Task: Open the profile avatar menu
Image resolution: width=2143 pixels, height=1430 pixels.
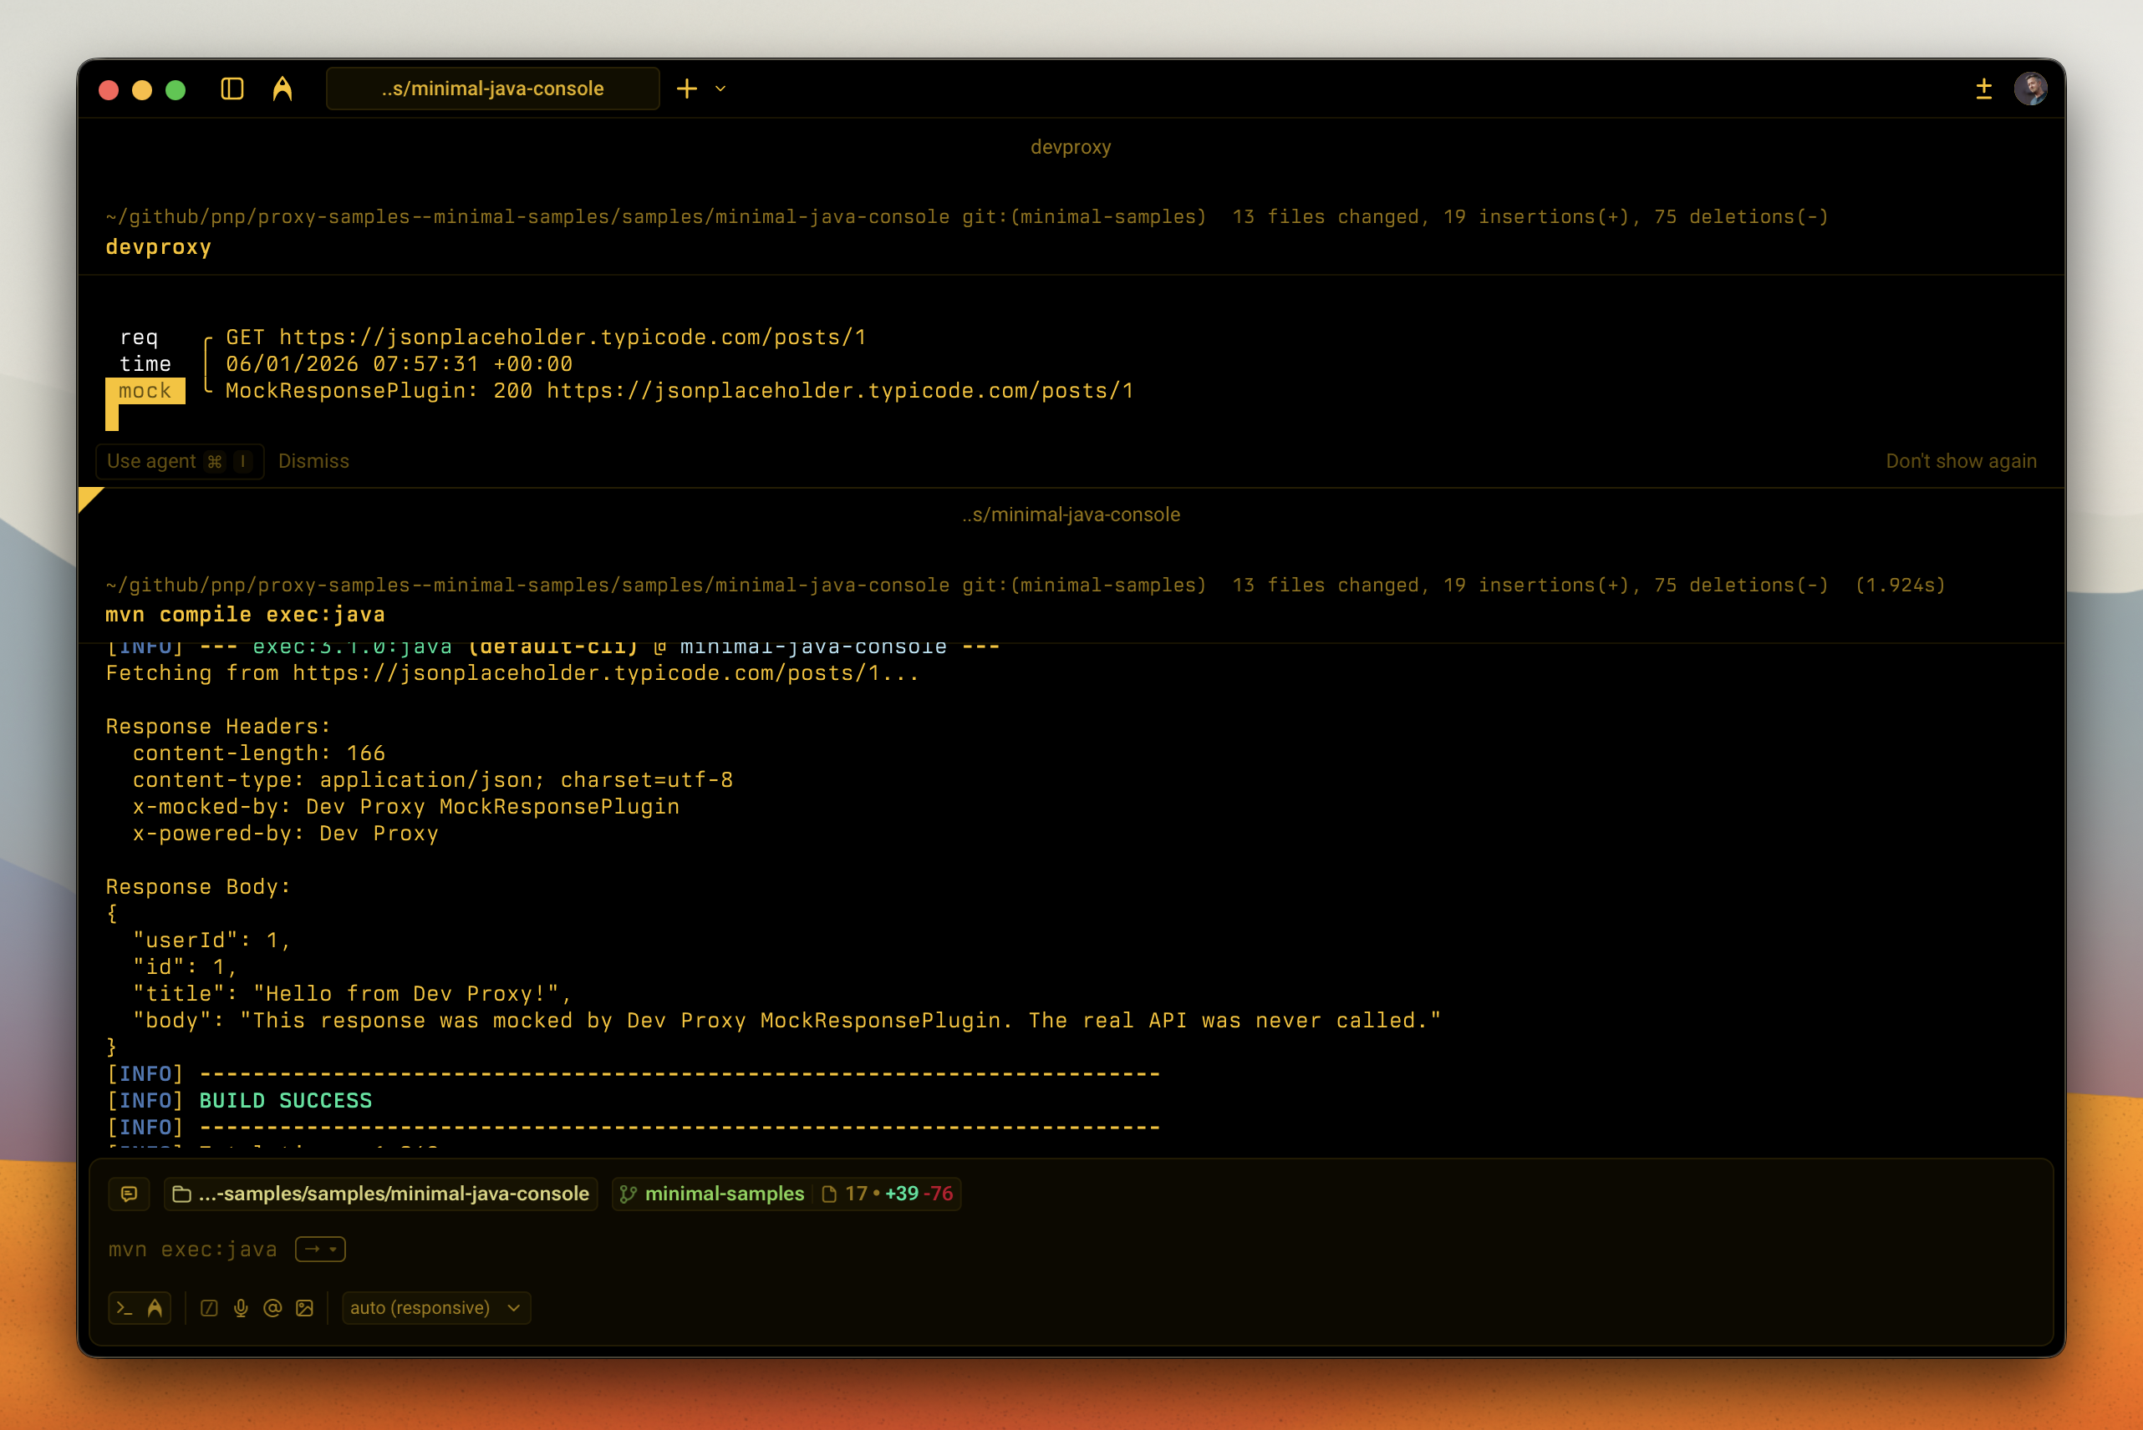Action: (x=2030, y=89)
